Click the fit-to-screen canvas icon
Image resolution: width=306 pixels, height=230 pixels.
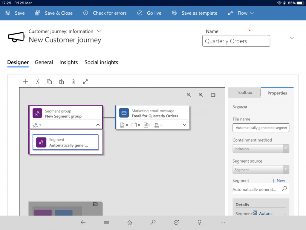213,95
